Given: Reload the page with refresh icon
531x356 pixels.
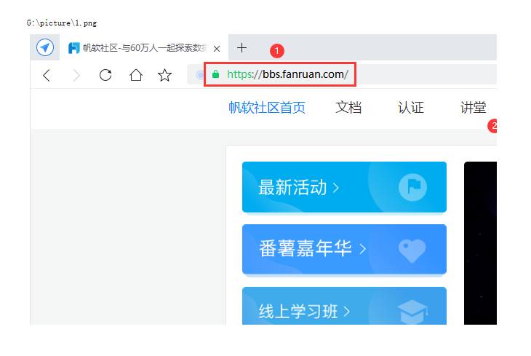Looking at the screenshot, I should [x=105, y=75].
